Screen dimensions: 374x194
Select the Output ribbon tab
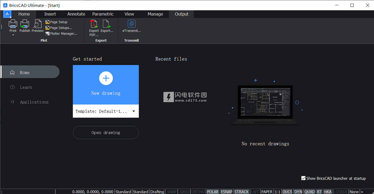[182, 14]
